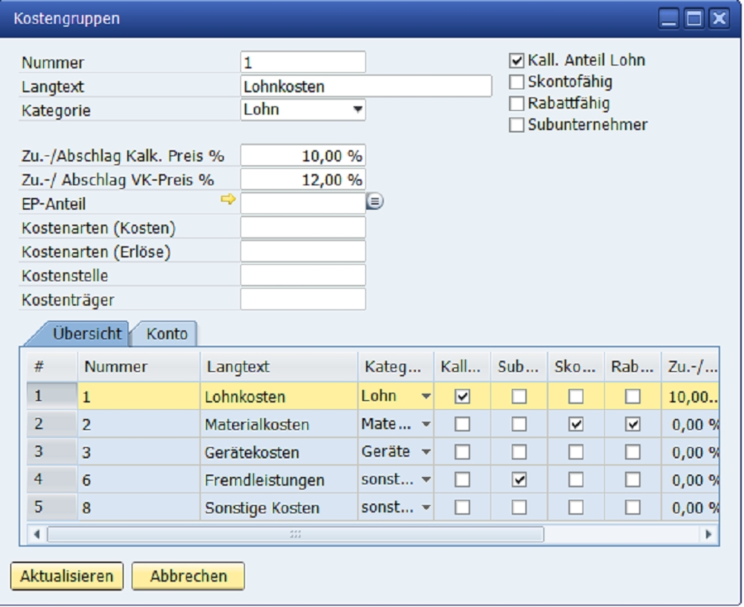The image size is (744, 607).
Task: Select the Übersicht tab
Action: point(86,334)
